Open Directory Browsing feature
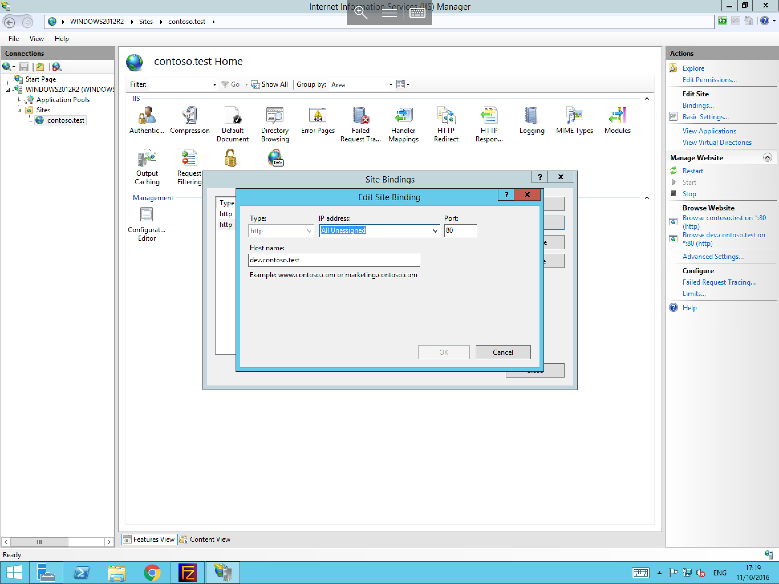 [275, 124]
